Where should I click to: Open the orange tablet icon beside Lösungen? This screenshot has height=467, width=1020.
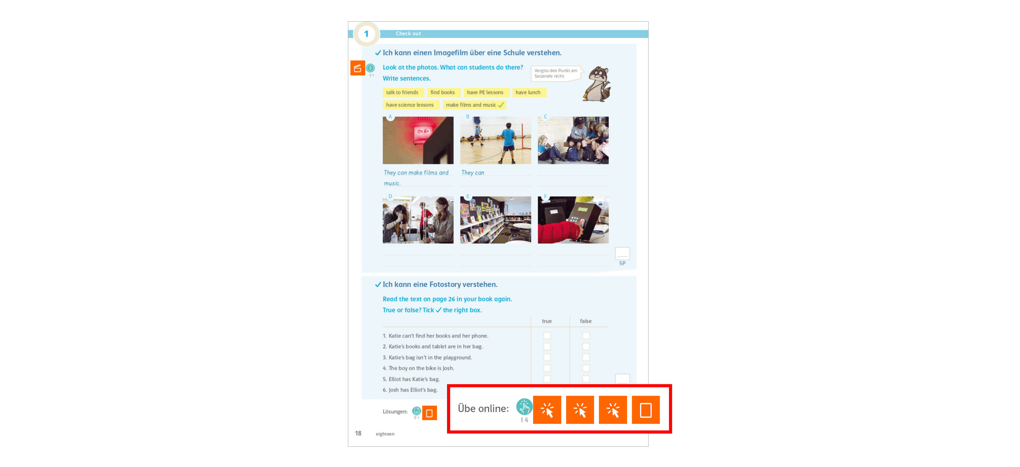429,413
